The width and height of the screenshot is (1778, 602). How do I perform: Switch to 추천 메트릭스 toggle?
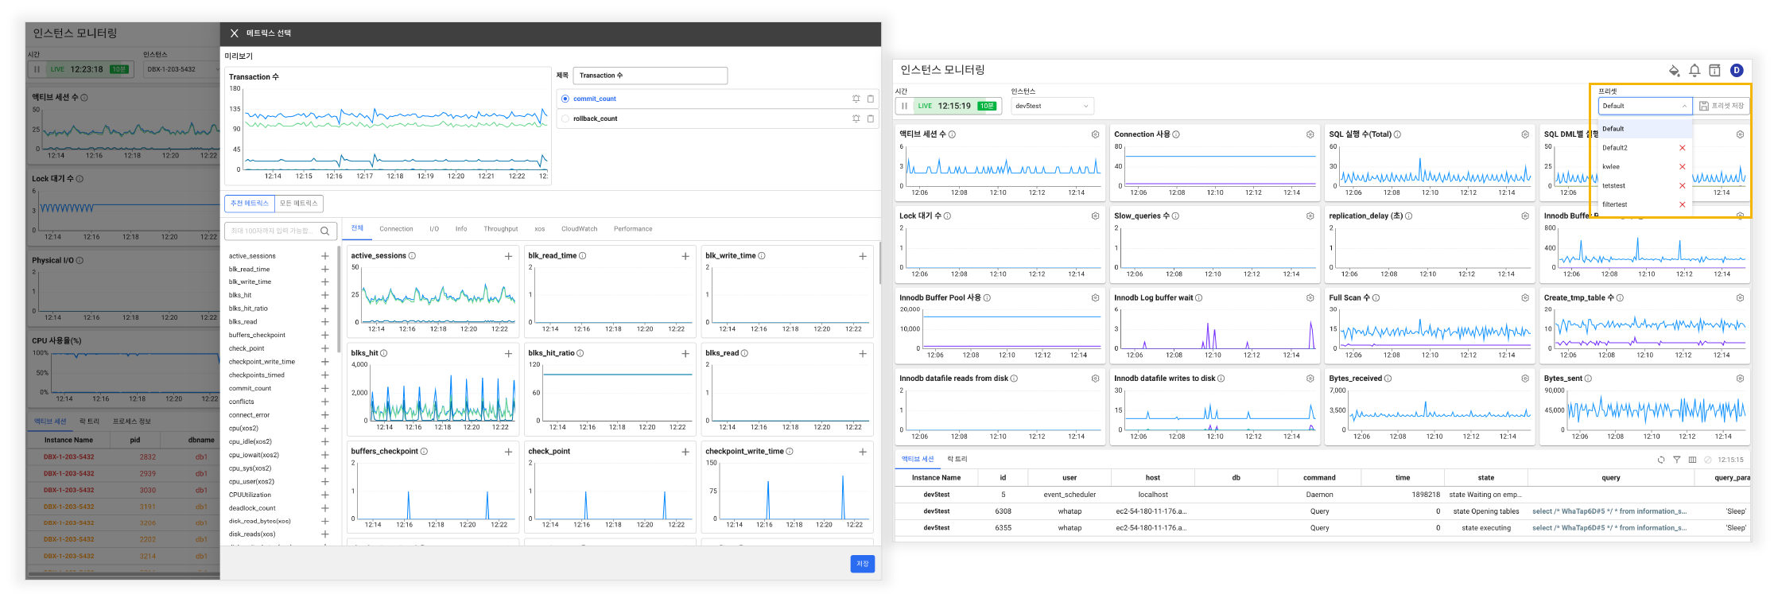pyautogui.click(x=250, y=204)
